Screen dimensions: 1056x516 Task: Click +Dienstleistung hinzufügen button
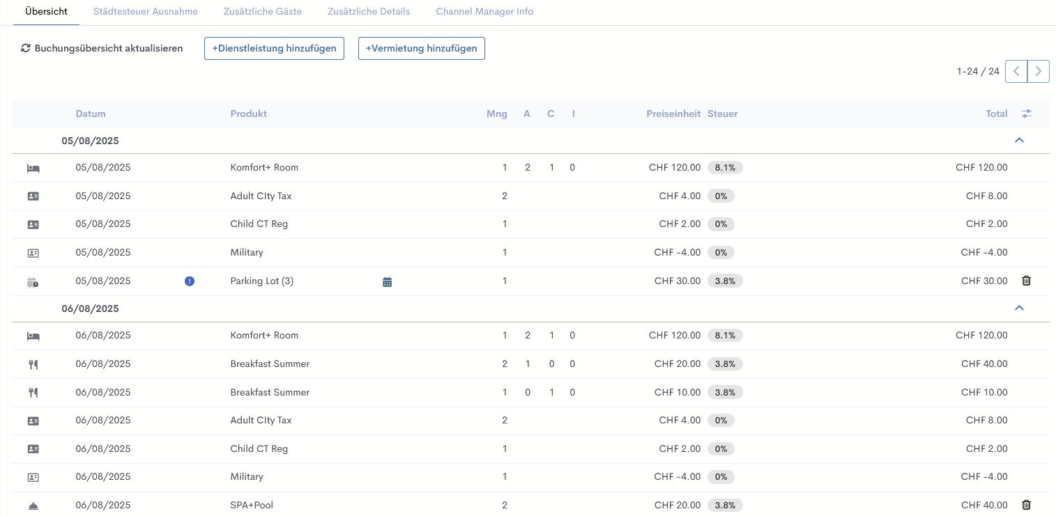tap(274, 49)
